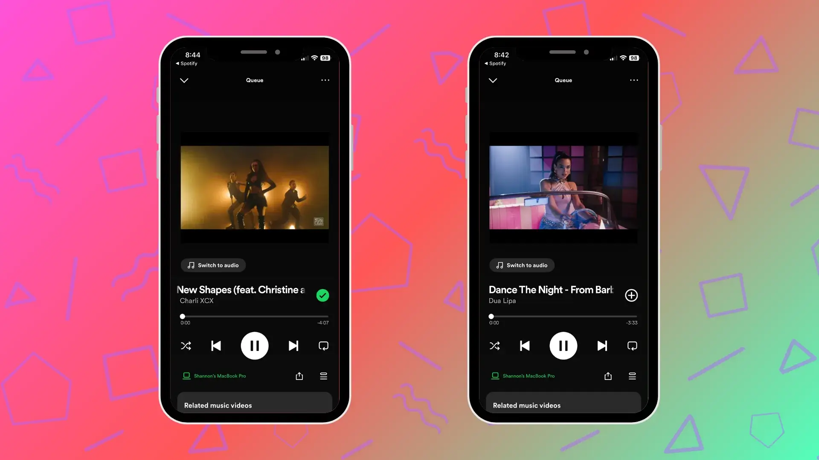The height and width of the screenshot is (460, 819).
Task: Tap the shuffle icon on left phone
Action: click(186, 345)
